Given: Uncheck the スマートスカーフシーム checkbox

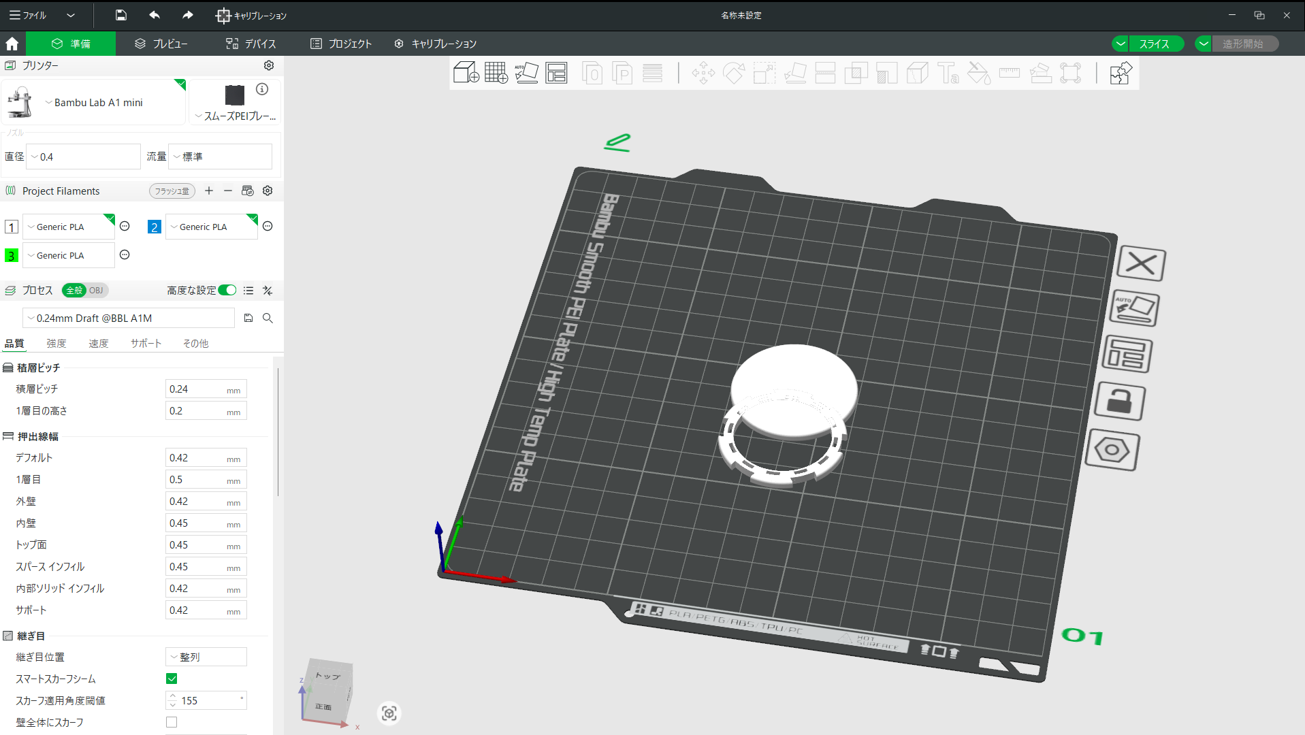Looking at the screenshot, I should point(171,679).
